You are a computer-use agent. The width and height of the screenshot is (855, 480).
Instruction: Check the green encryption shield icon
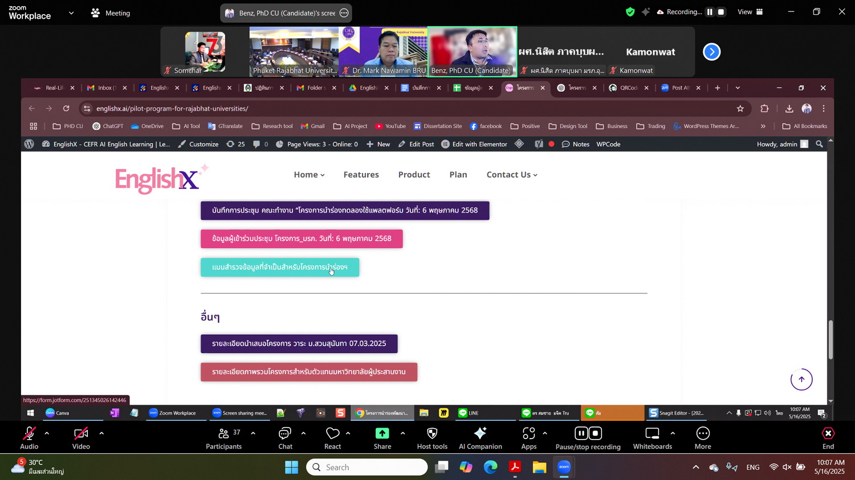coord(630,12)
